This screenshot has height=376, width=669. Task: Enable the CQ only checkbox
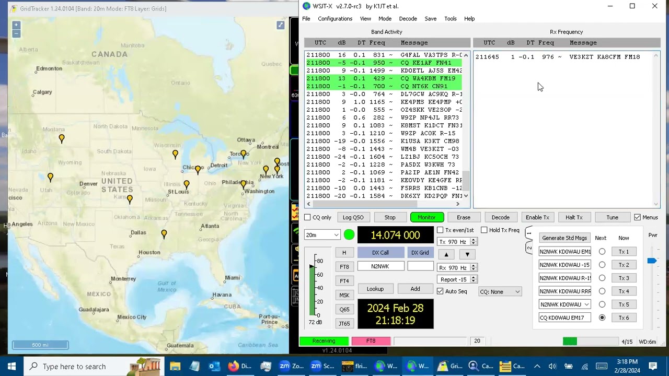point(307,217)
